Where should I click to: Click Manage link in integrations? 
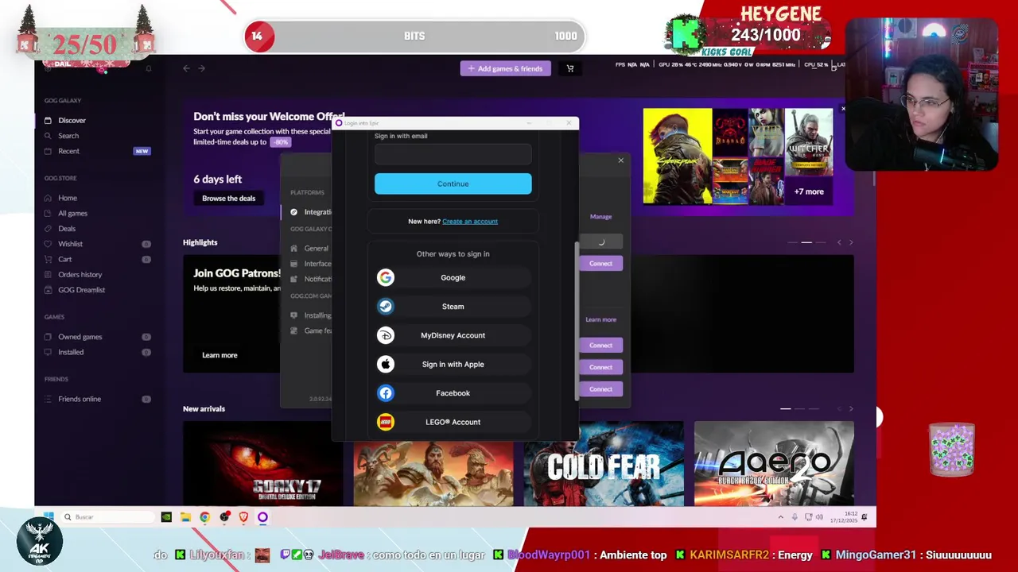pyautogui.click(x=600, y=217)
